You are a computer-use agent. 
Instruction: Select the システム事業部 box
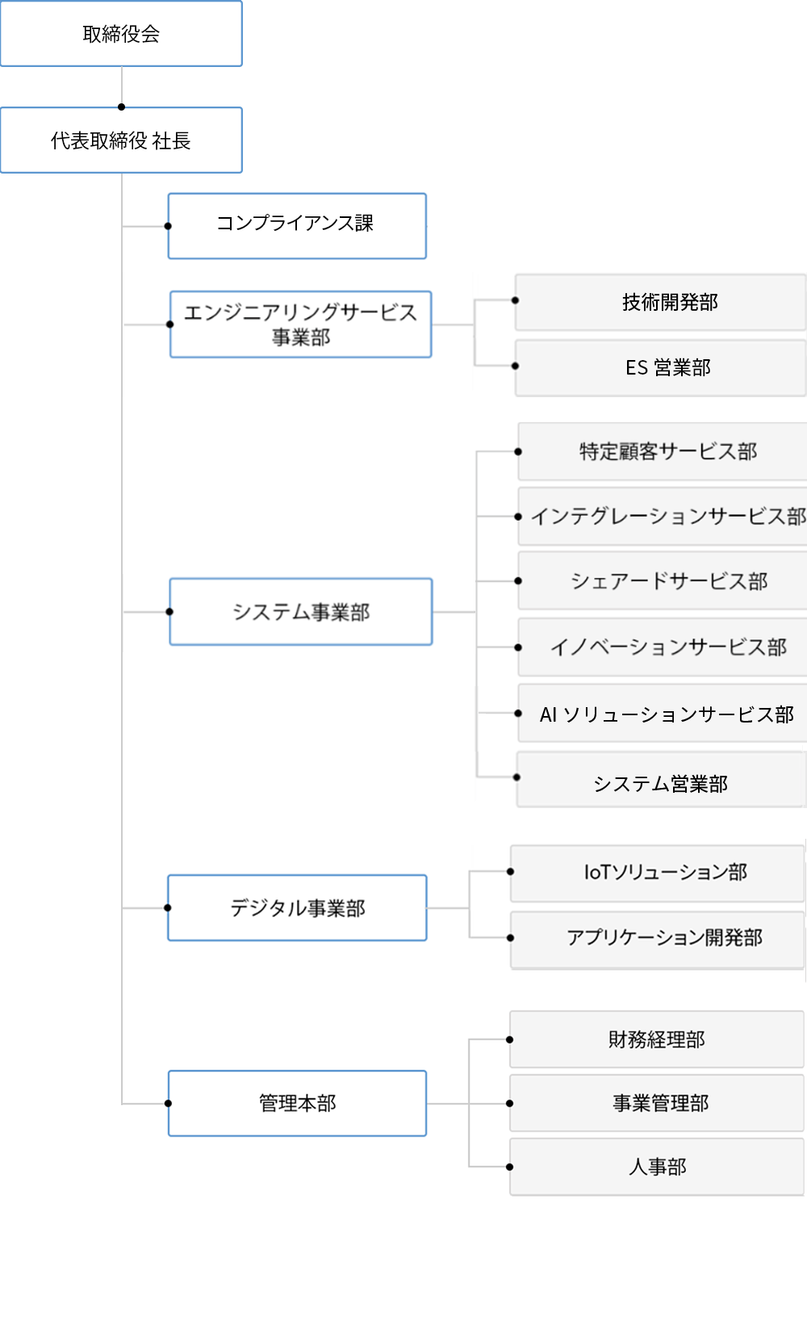click(x=300, y=612)
